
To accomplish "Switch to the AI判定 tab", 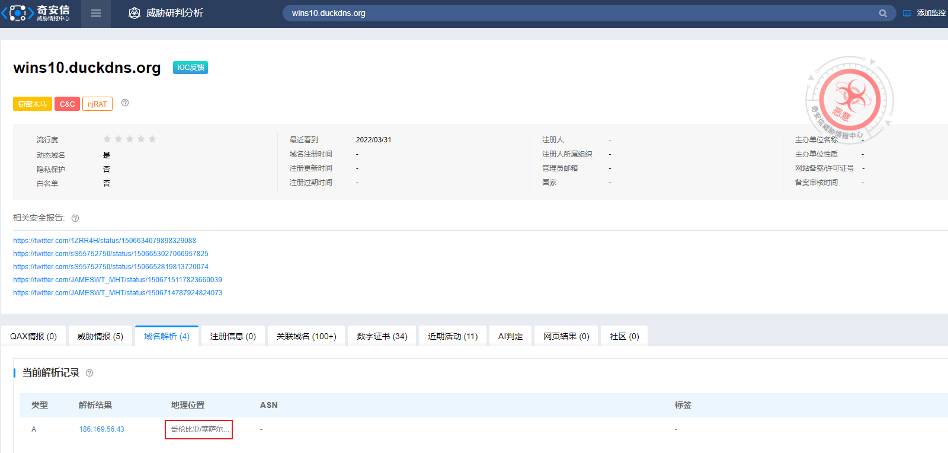I will [x=510, y=336].
